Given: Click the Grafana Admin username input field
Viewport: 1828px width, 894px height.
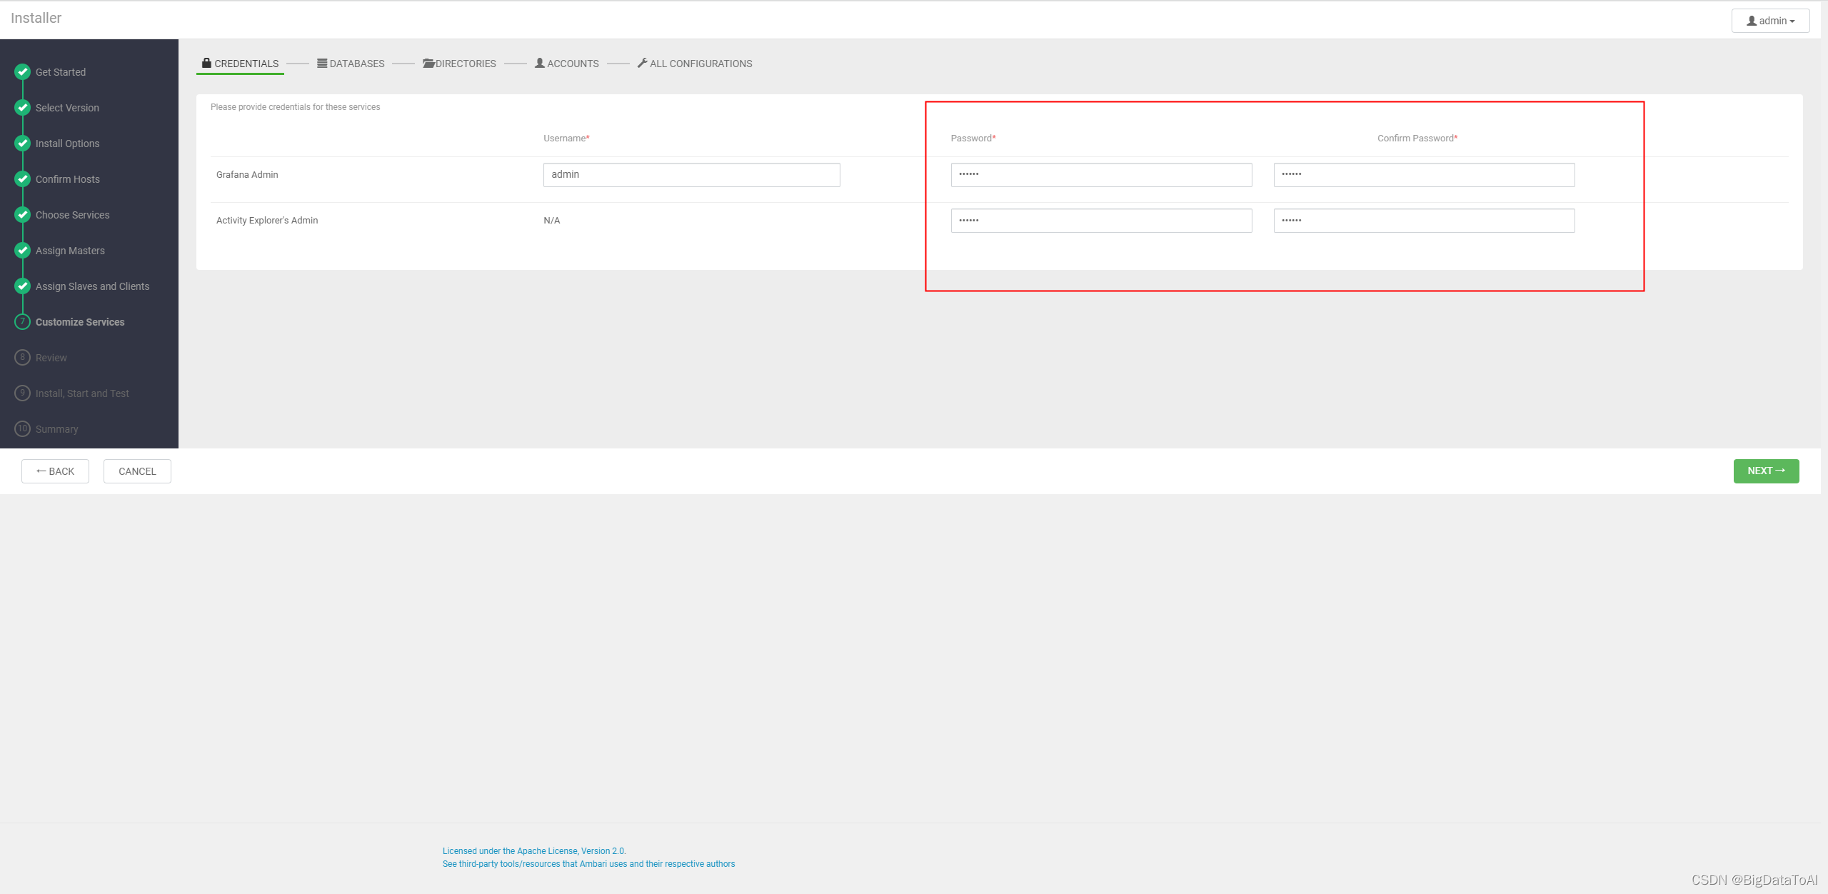Looking at the screenshot, I should coord(689,174).
